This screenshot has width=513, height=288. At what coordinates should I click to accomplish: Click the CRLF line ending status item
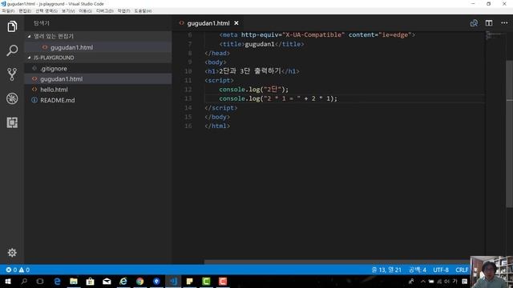coord(462,270)
